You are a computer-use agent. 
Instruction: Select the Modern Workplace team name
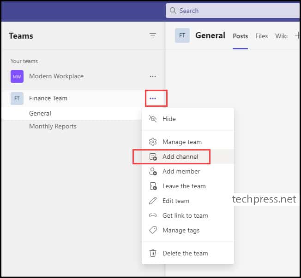coord(56,76)
